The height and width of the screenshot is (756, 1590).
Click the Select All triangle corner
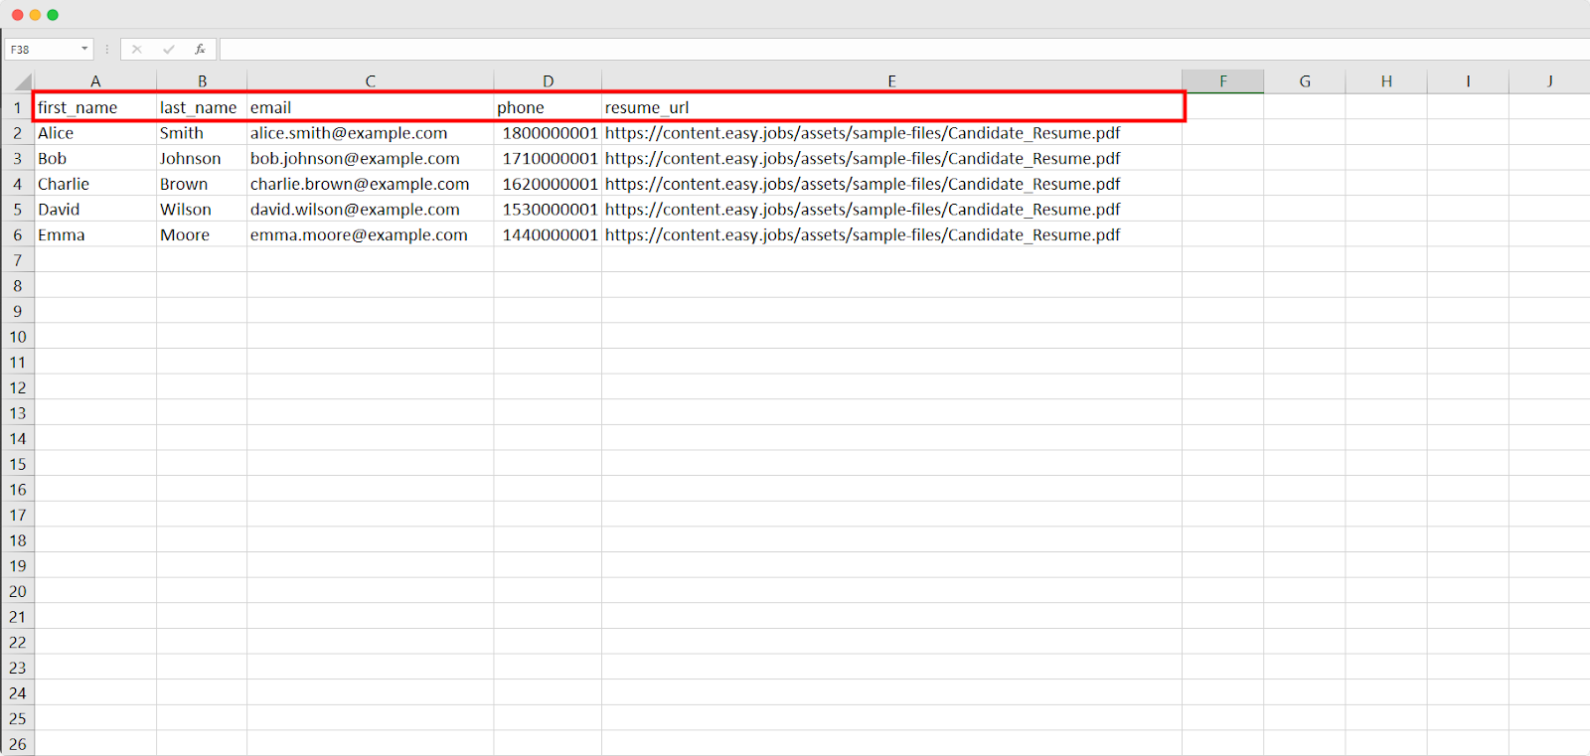(21, 81)
